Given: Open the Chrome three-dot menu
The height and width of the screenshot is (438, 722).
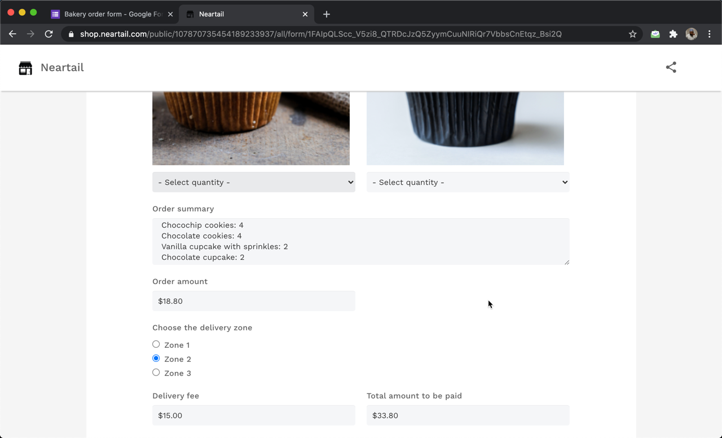Looking at the screenshot, I should pyautogui.click(x=709, y=34).
